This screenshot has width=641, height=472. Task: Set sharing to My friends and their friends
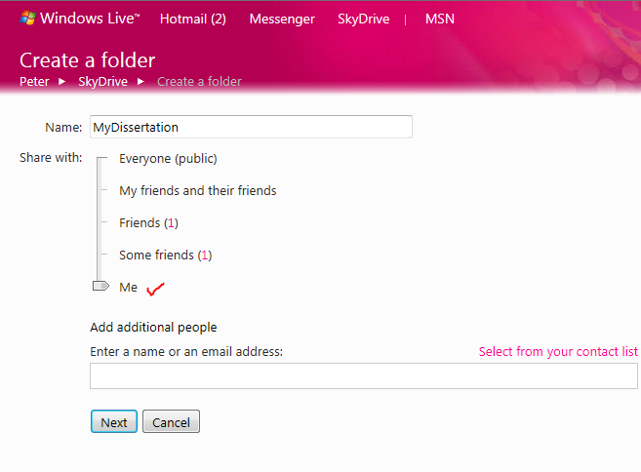click(197, 190)
